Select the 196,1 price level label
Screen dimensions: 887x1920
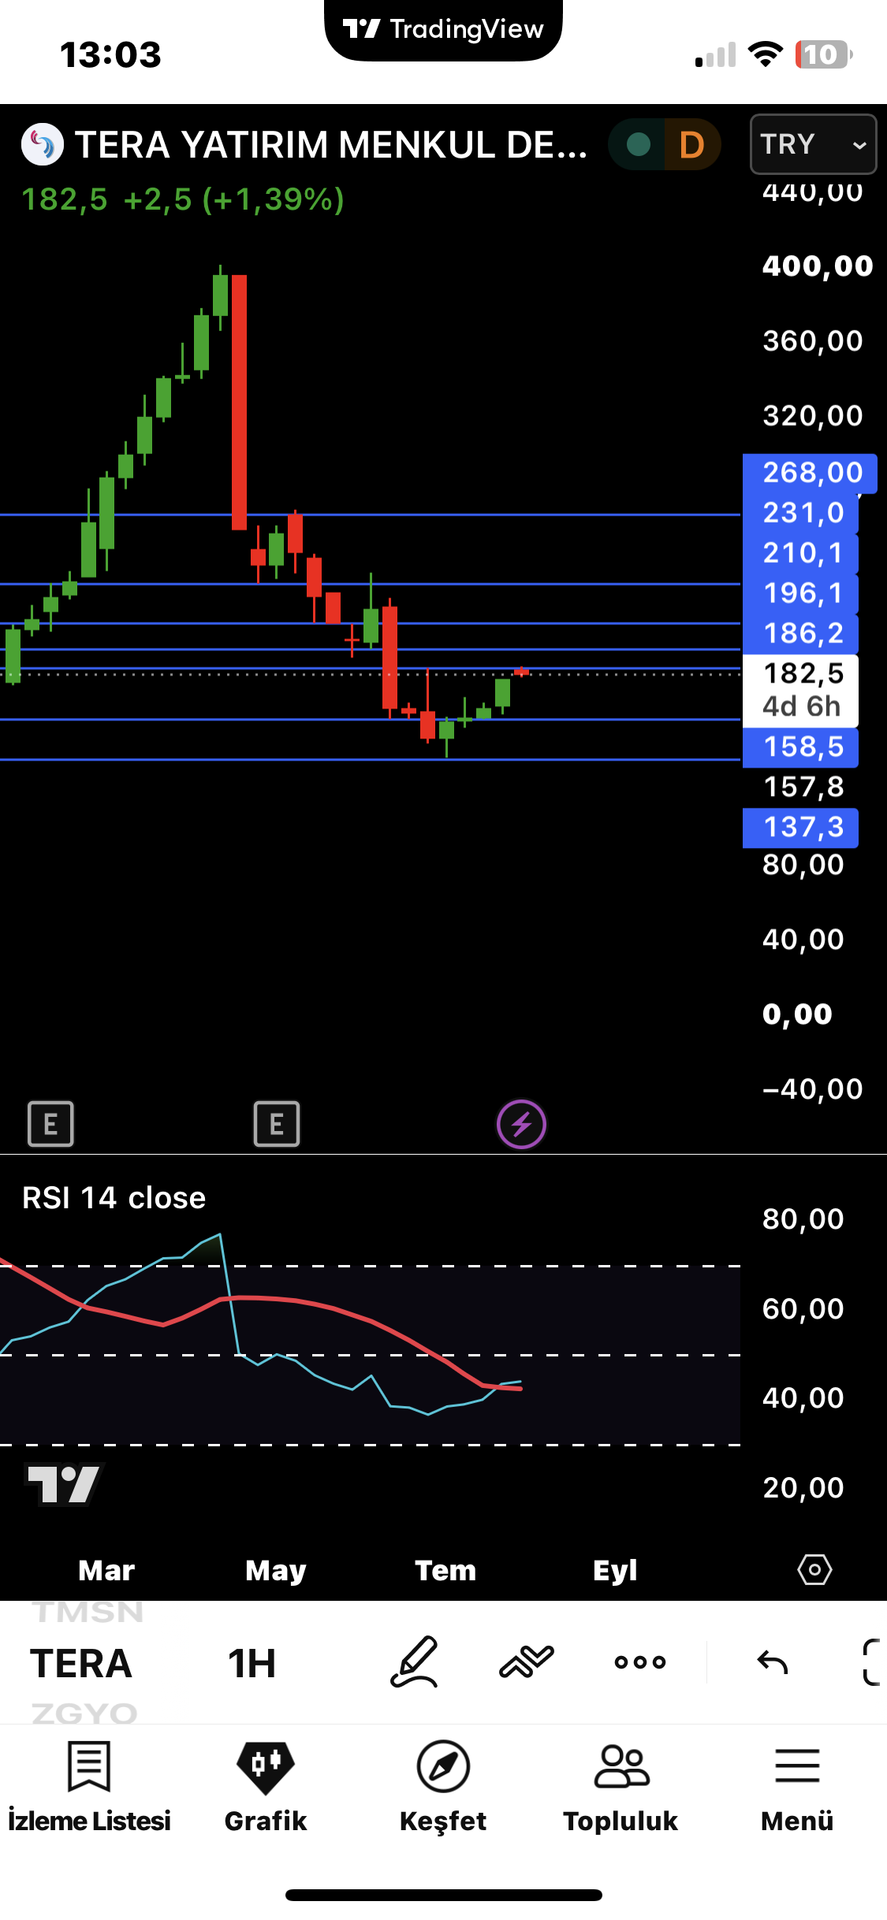[x=800, y=593]
